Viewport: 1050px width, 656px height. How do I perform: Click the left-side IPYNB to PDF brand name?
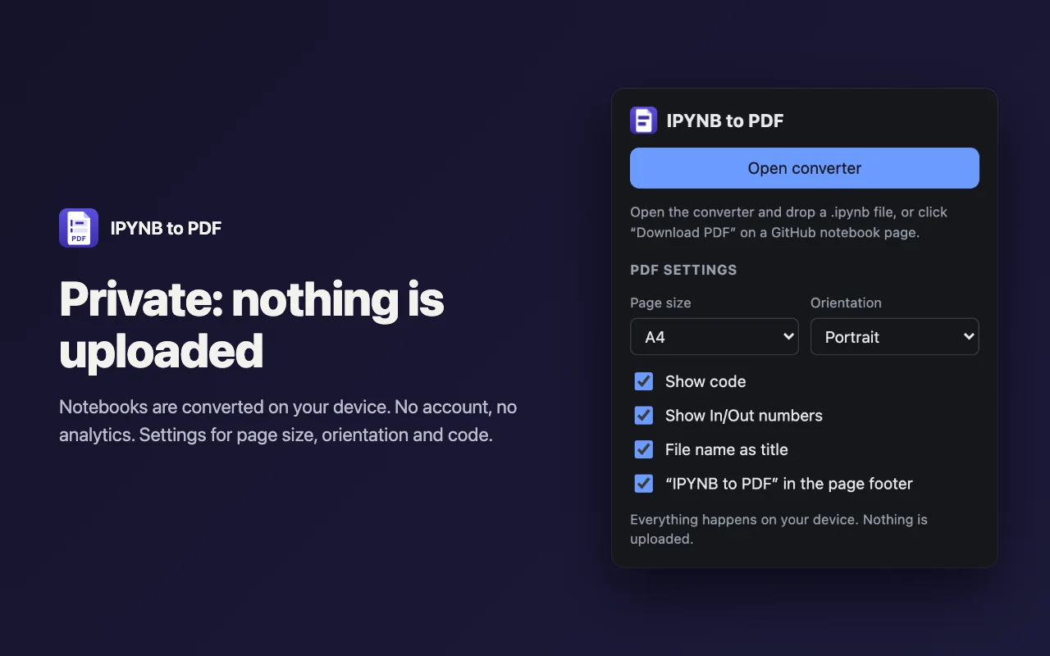click(166, 228)
